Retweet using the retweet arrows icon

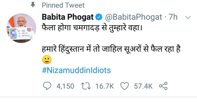pos(86,86)
